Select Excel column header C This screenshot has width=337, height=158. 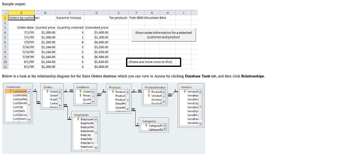[x=70, y=13]
